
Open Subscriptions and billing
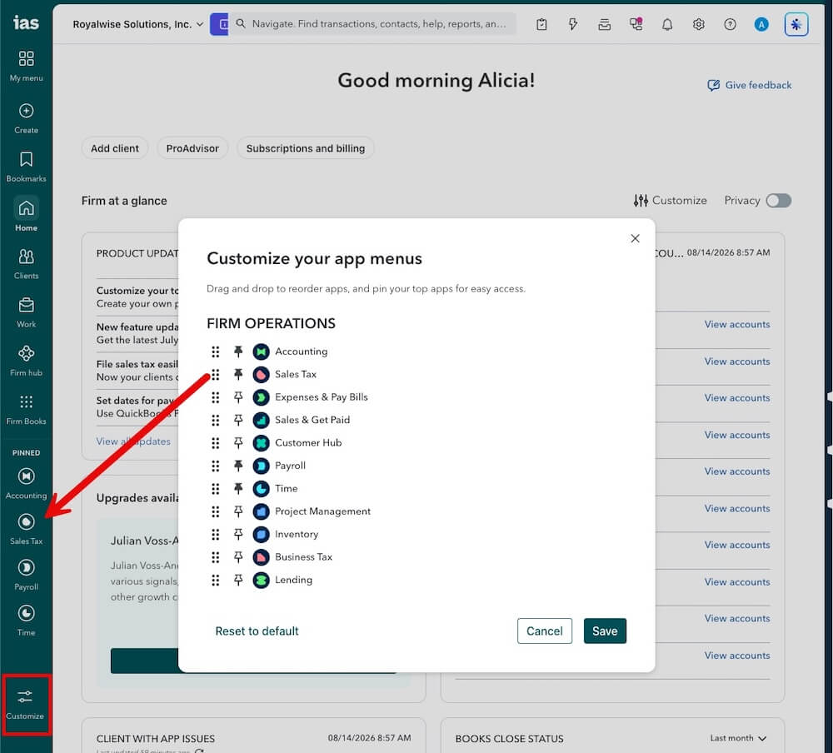click(x=306, y=148)
